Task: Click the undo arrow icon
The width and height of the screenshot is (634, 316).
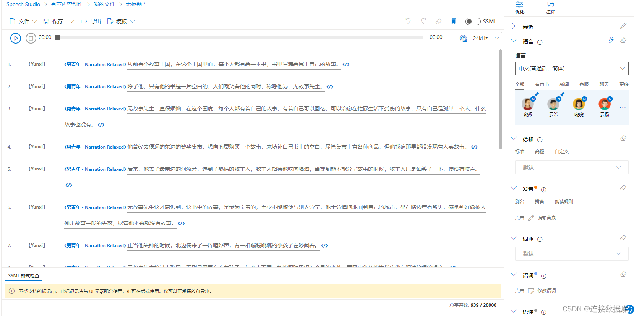Action: coord(408,21)
